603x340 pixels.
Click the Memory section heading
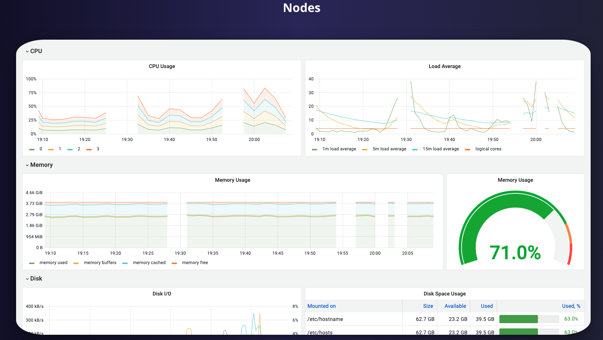pyautogui.click(x=42, y=165)
